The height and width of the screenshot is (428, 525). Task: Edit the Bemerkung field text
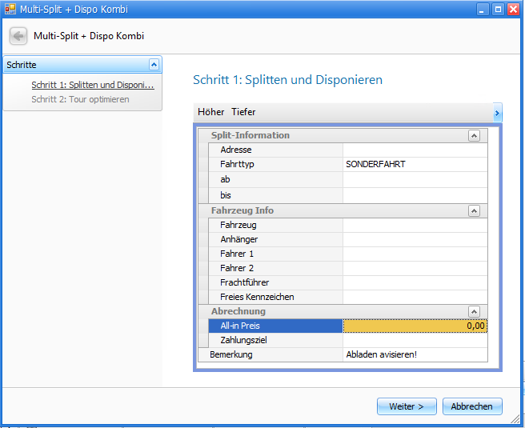click(x=414, y=354)
